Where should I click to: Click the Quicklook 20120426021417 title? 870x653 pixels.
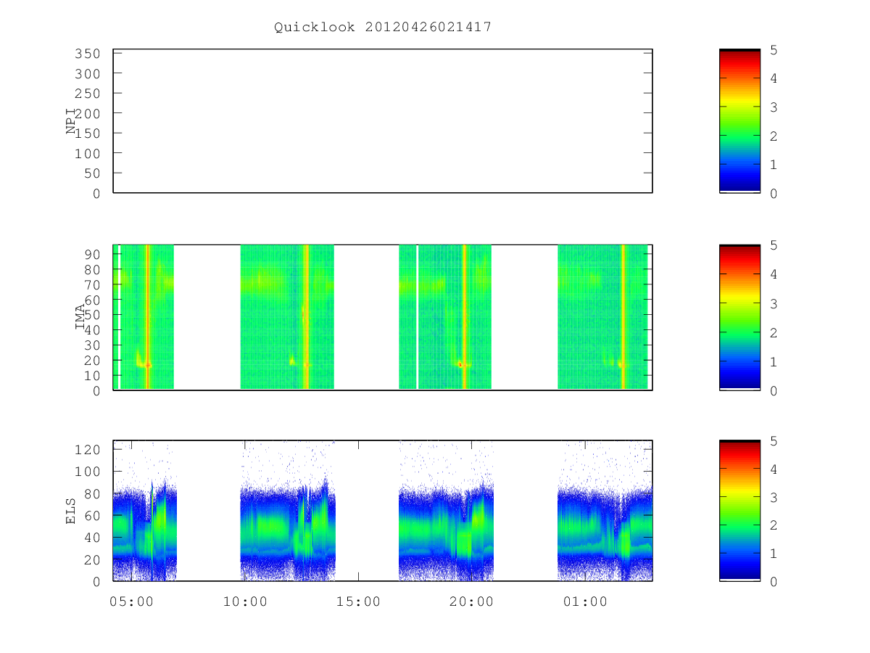(383, 28)
